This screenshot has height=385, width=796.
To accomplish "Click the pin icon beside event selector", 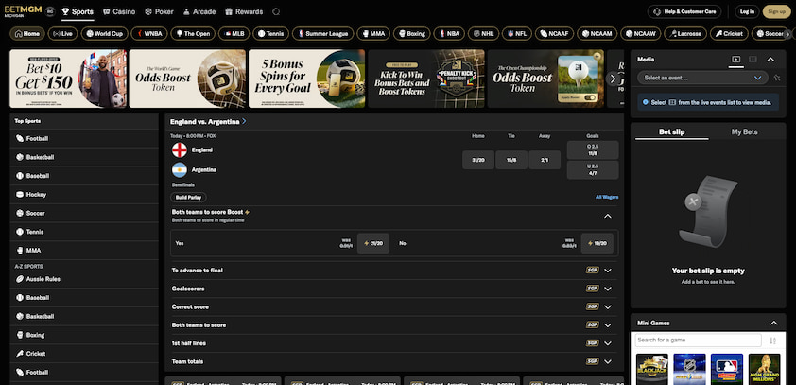I will [x=777, y=78].
